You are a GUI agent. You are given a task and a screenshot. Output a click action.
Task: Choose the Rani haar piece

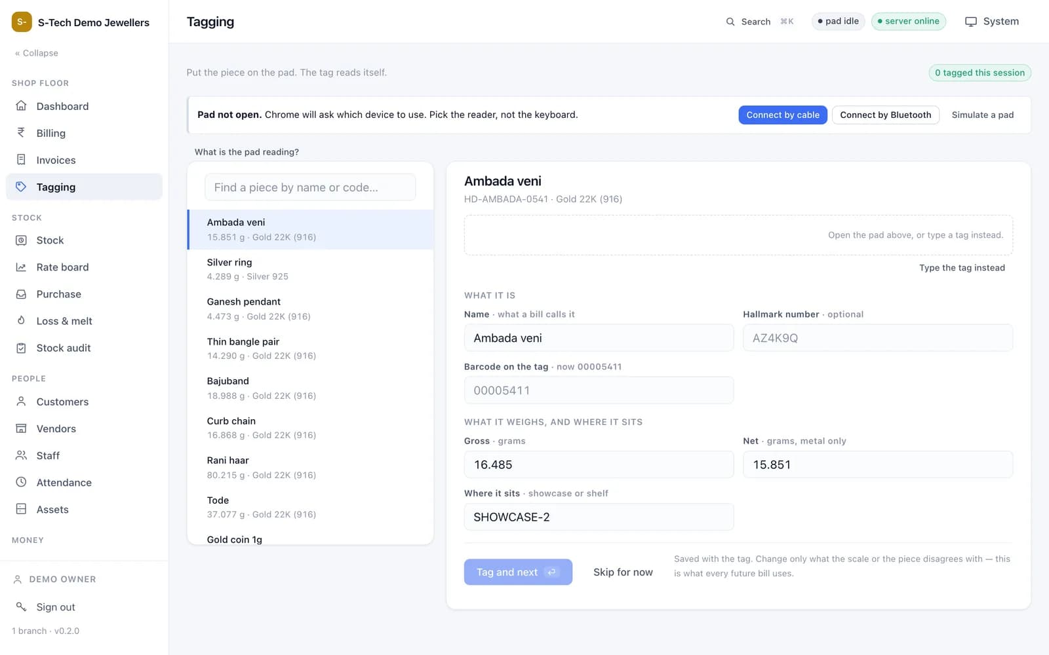310,468
